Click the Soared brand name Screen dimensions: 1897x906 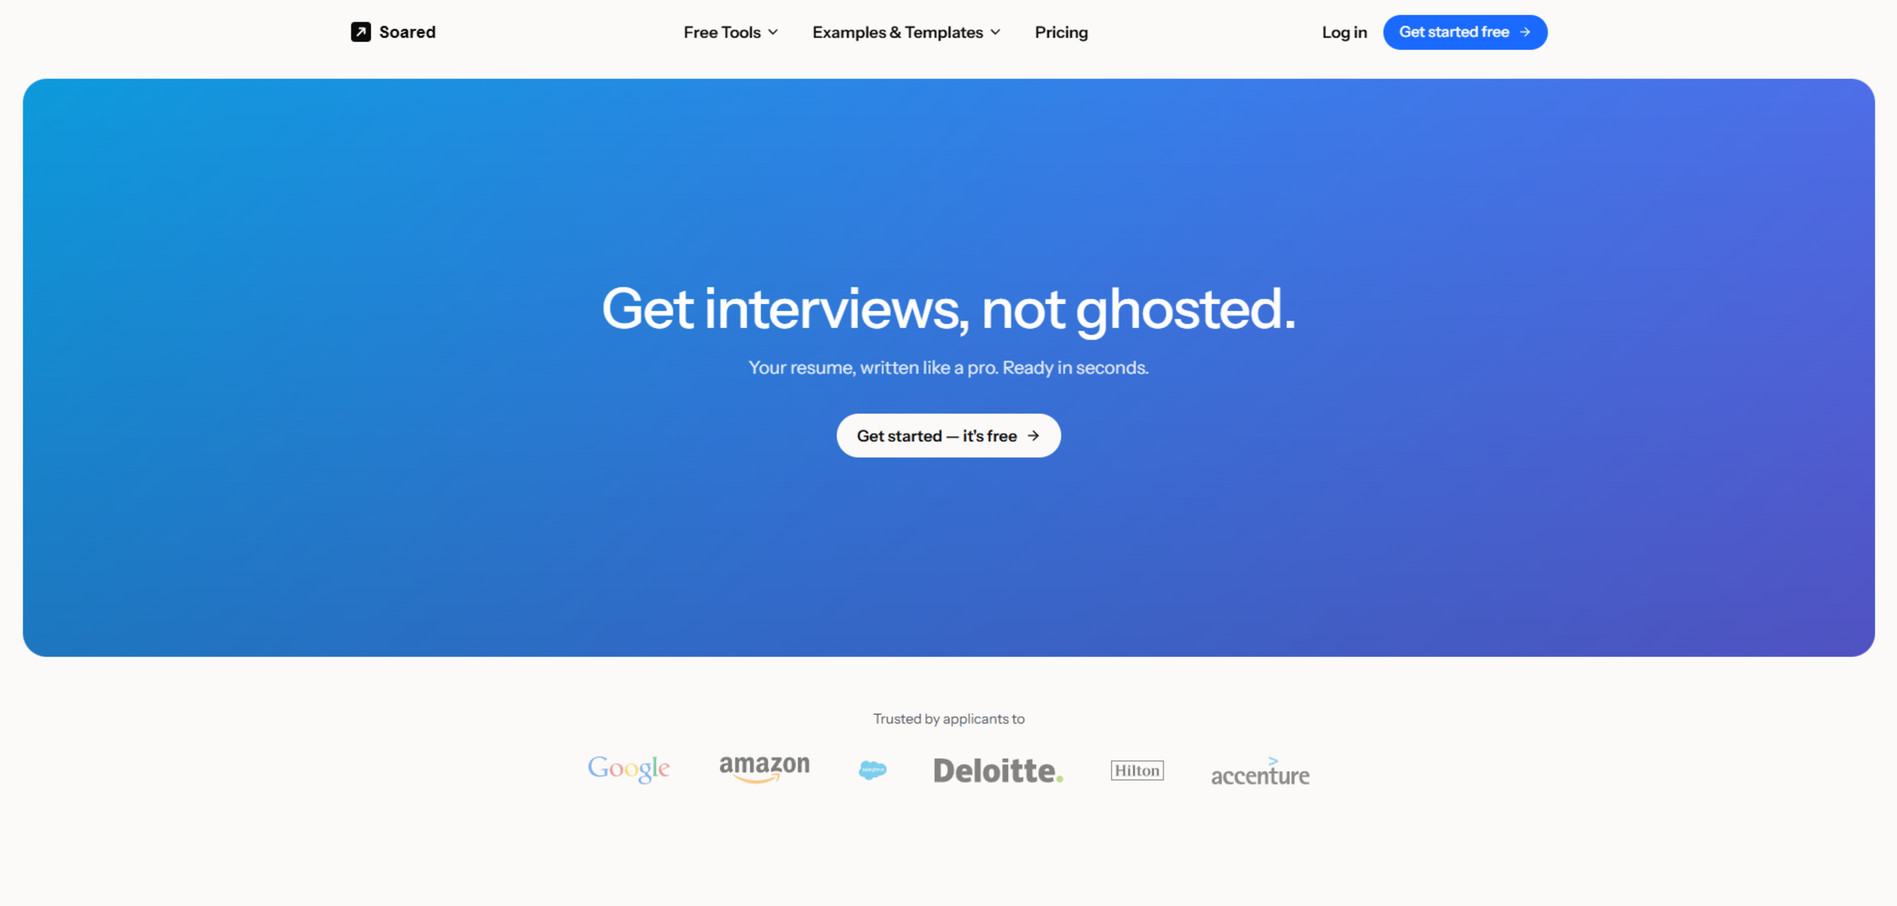click(407, 33)
